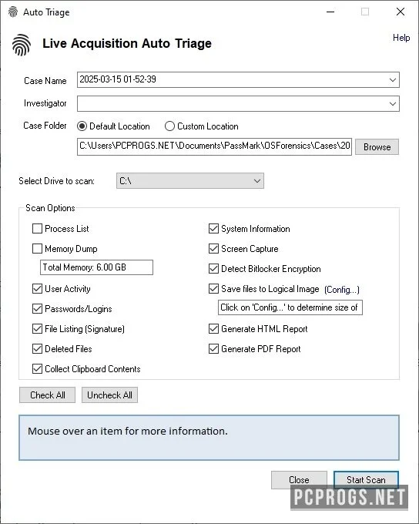Enable the Process List checkbox
Image resolution: width=419 pixels, height=524 pixels.
pos(37,229)
